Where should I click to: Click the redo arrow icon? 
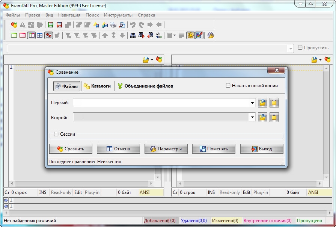[142, 25]
